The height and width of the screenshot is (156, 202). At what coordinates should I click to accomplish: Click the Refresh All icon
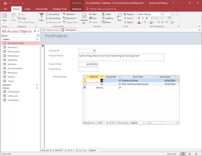[x=84, y=16]
